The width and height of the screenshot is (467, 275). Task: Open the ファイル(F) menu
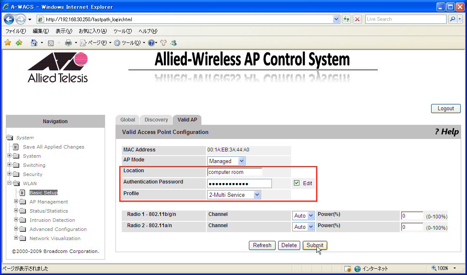(16, 31)
